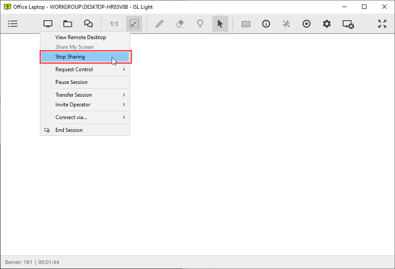This screenshot has width=395, height=269.
Task: Open the hamburger list menu icon
Action: coord(13,24)
